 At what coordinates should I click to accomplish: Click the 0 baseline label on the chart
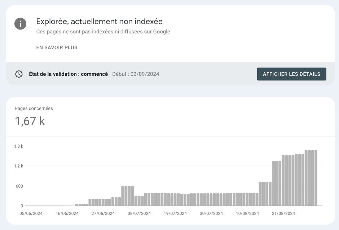[21, 206]
